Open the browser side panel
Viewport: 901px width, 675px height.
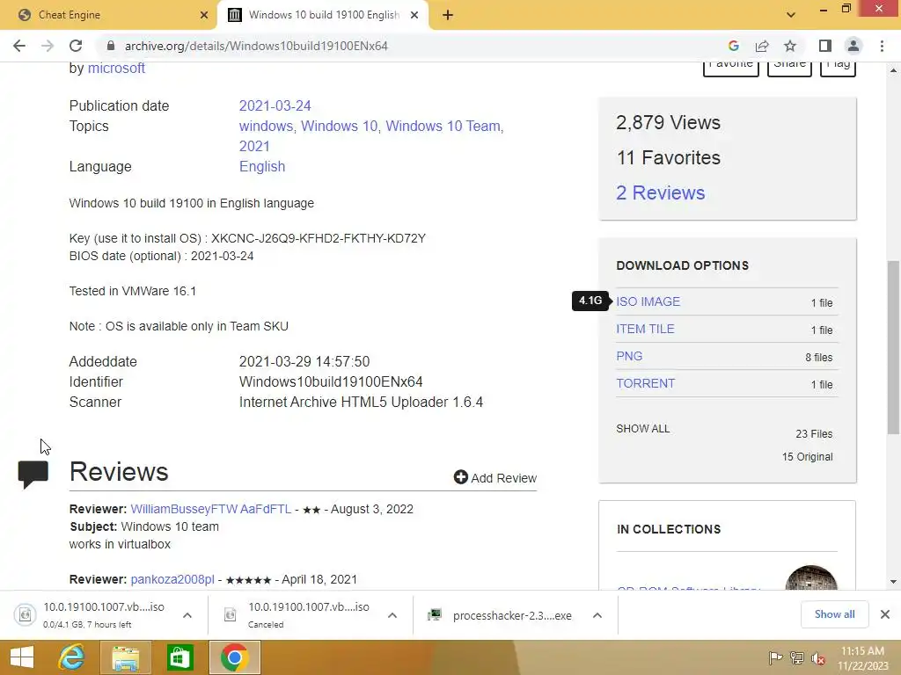coord(825,46)
